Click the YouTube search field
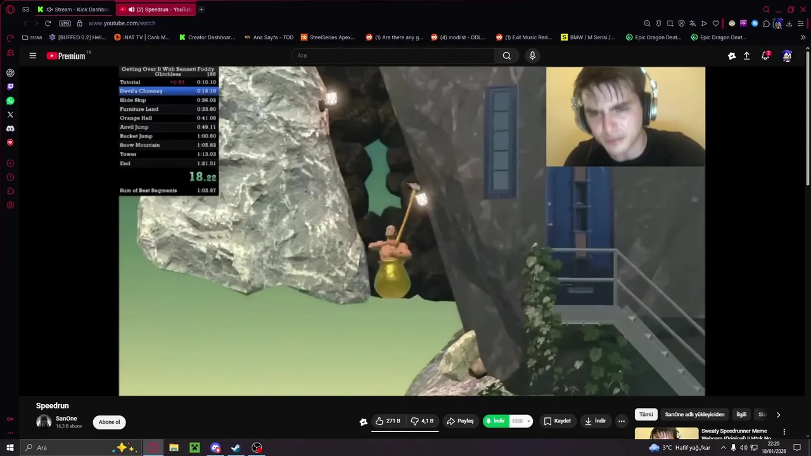This screenshot has width=811, height=456. pos(393,56)
